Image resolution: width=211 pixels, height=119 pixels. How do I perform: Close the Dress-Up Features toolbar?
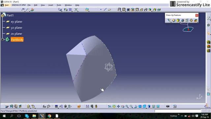tap(197, 15)
